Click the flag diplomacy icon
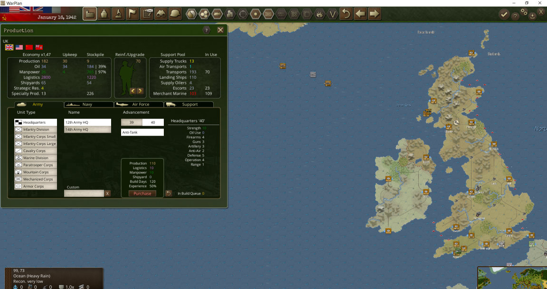 pyautogui.click(x=132, y=14)
